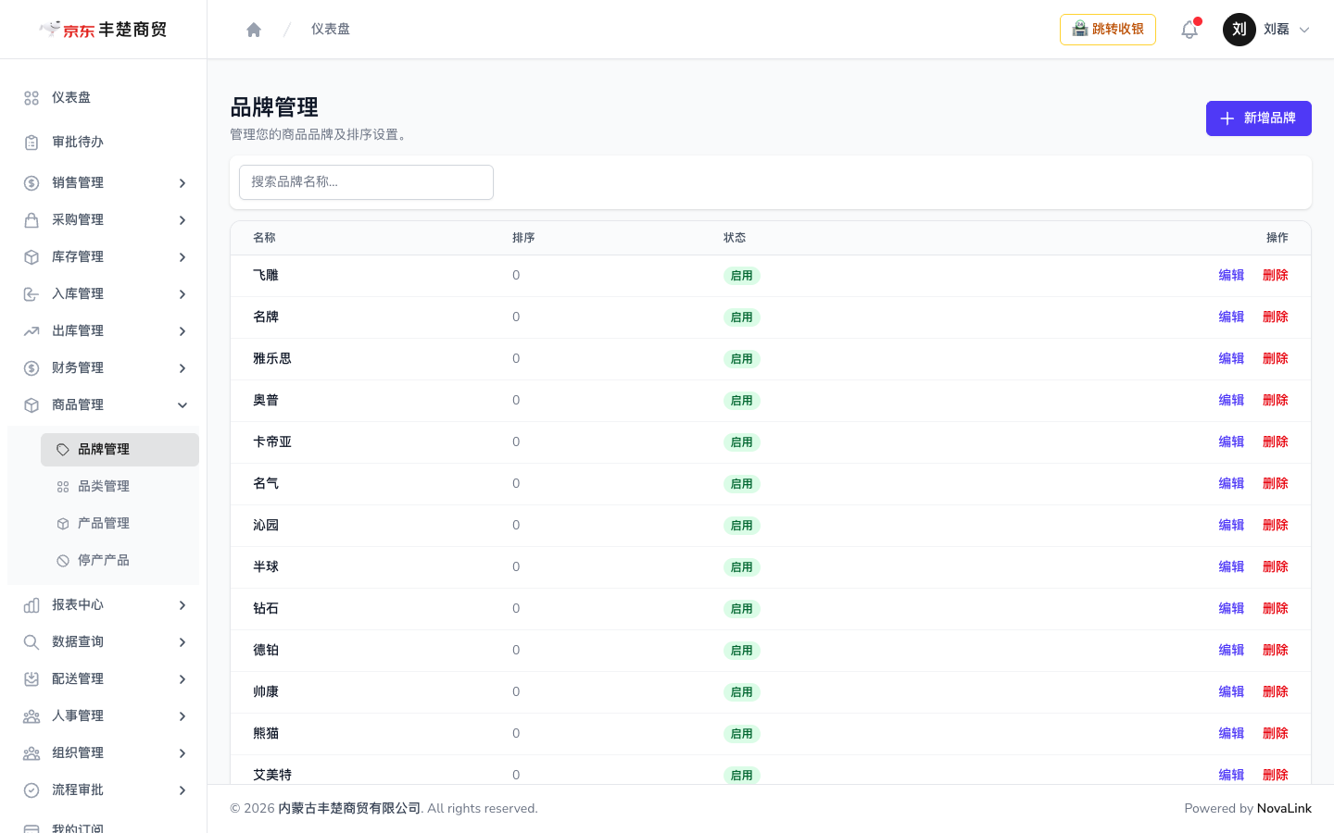Screen dimensions: 1334x833
Task: Click the 入库管理 arrow icon
Action: tap(31, 294)
